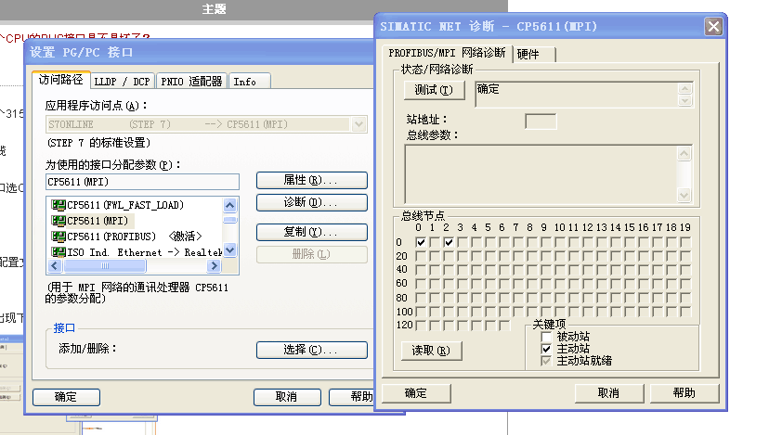This screenshot has width=782, height=435.
Task: Switch to the PNIO 适配器 tab
Action: (x=191, y=82)
